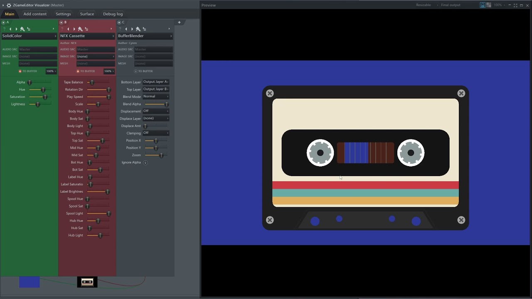Open the Blend Mode Normal dropdown

tap(156, 96)
